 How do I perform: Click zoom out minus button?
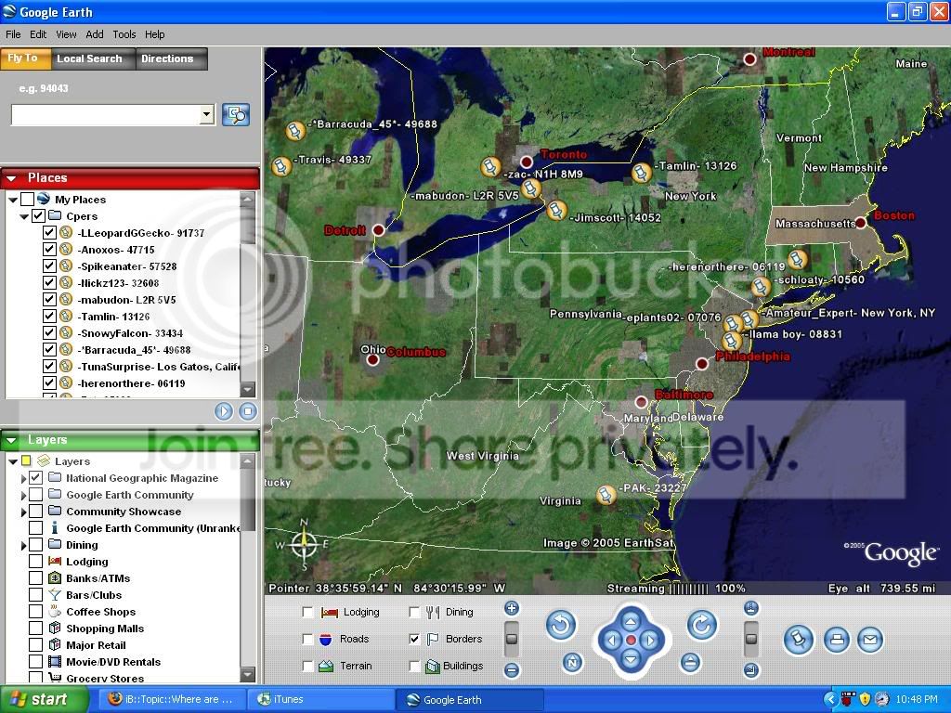coord(512,670)
